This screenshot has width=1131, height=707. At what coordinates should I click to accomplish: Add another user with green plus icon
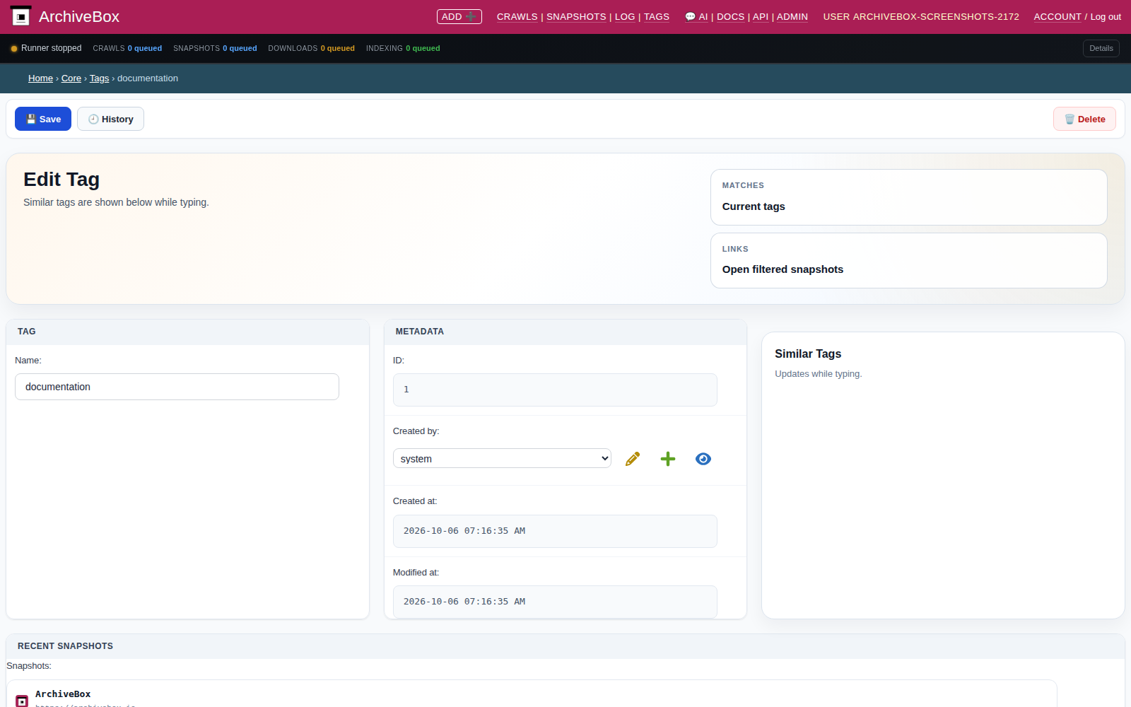click(x=668, y=459)
